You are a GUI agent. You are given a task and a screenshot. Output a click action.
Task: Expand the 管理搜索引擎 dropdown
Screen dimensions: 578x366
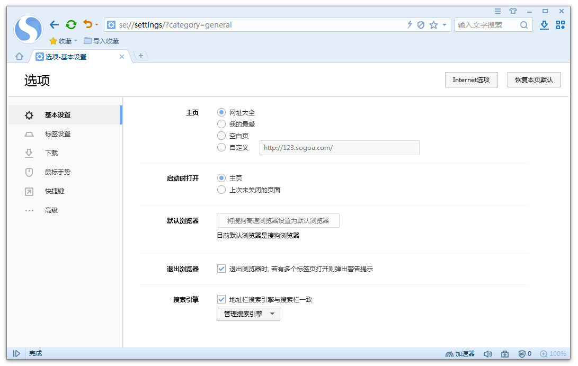coord(248,314)
